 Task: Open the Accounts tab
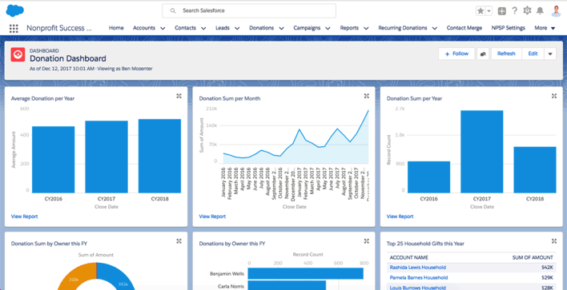click(144, 28)
